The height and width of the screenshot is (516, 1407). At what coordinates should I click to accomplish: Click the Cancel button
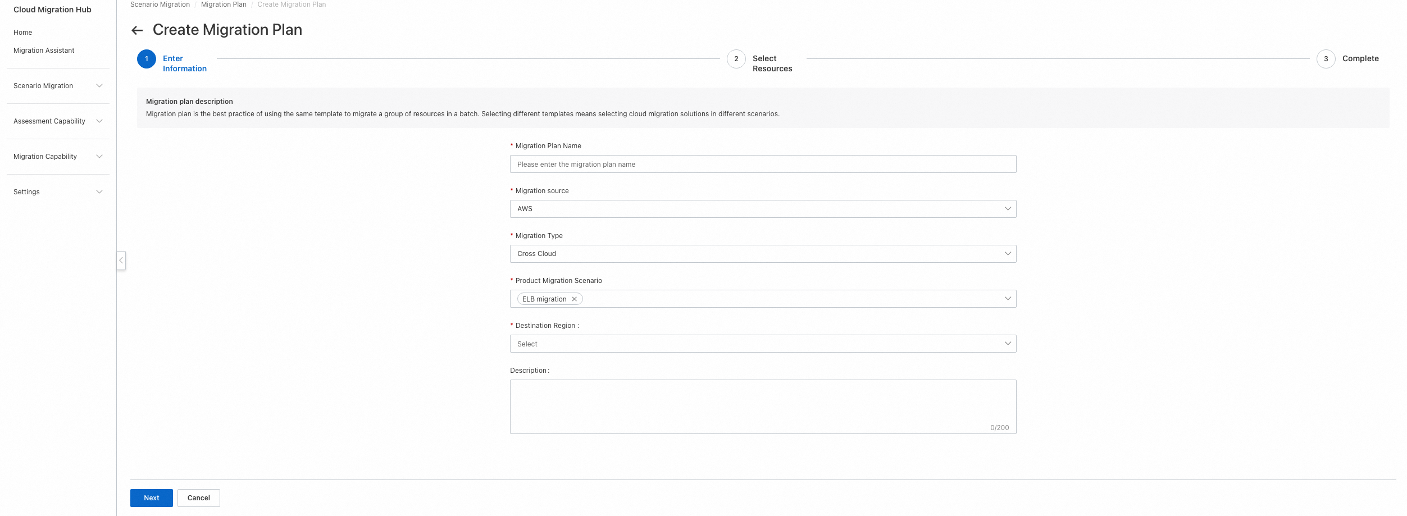(x=199, y=498)
